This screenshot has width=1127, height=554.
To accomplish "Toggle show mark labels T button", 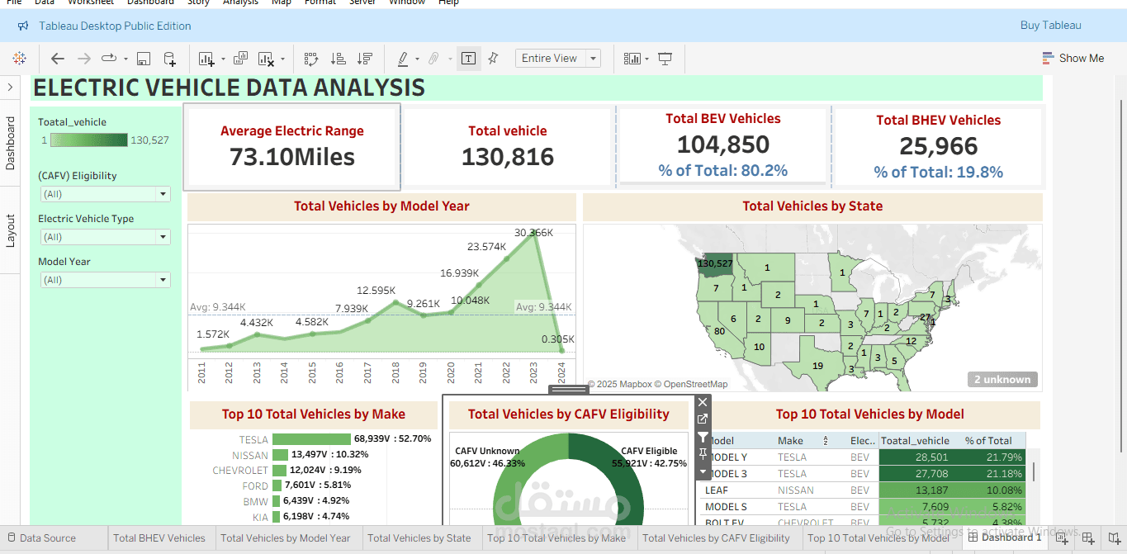I will click(469, 59).
